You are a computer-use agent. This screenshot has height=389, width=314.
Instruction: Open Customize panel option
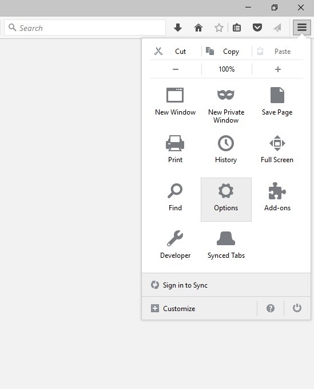[x=200, y=308]
